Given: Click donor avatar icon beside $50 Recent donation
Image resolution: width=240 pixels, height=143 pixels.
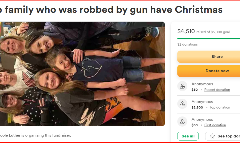Looking at the screenshot, I should [182, 86].
